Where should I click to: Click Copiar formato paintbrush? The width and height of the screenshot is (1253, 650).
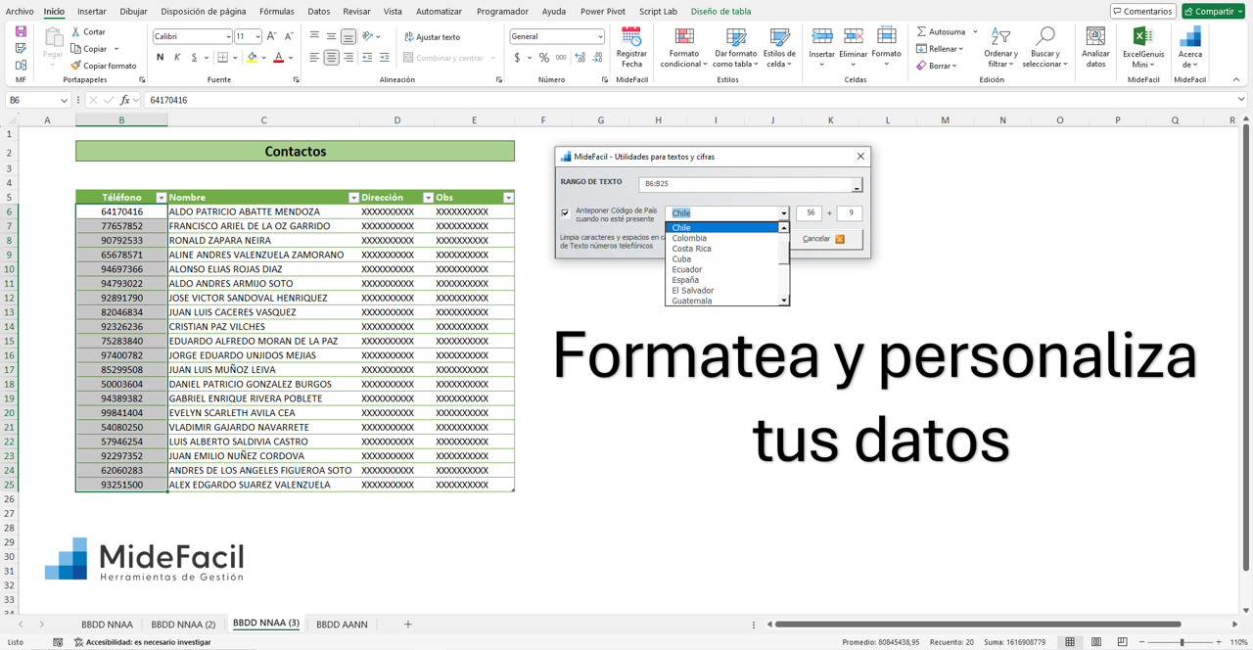[x=103, y=66]
